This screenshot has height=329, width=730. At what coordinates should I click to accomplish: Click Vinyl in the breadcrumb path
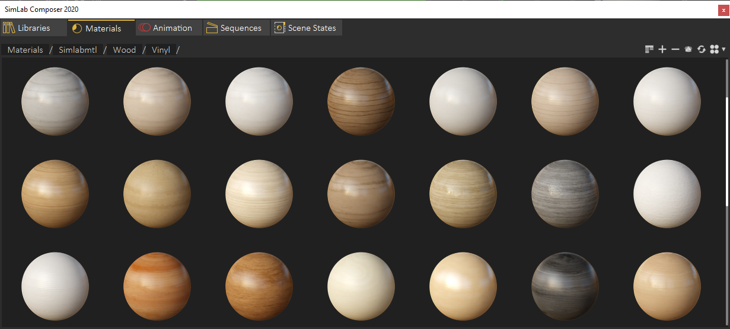click(161, 50)
